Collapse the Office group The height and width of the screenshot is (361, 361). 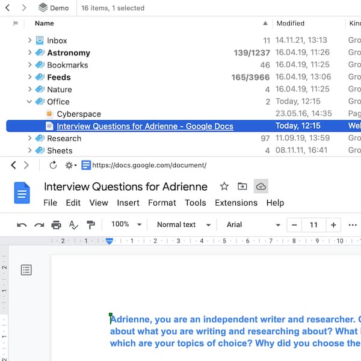click(x=29, y=102)
